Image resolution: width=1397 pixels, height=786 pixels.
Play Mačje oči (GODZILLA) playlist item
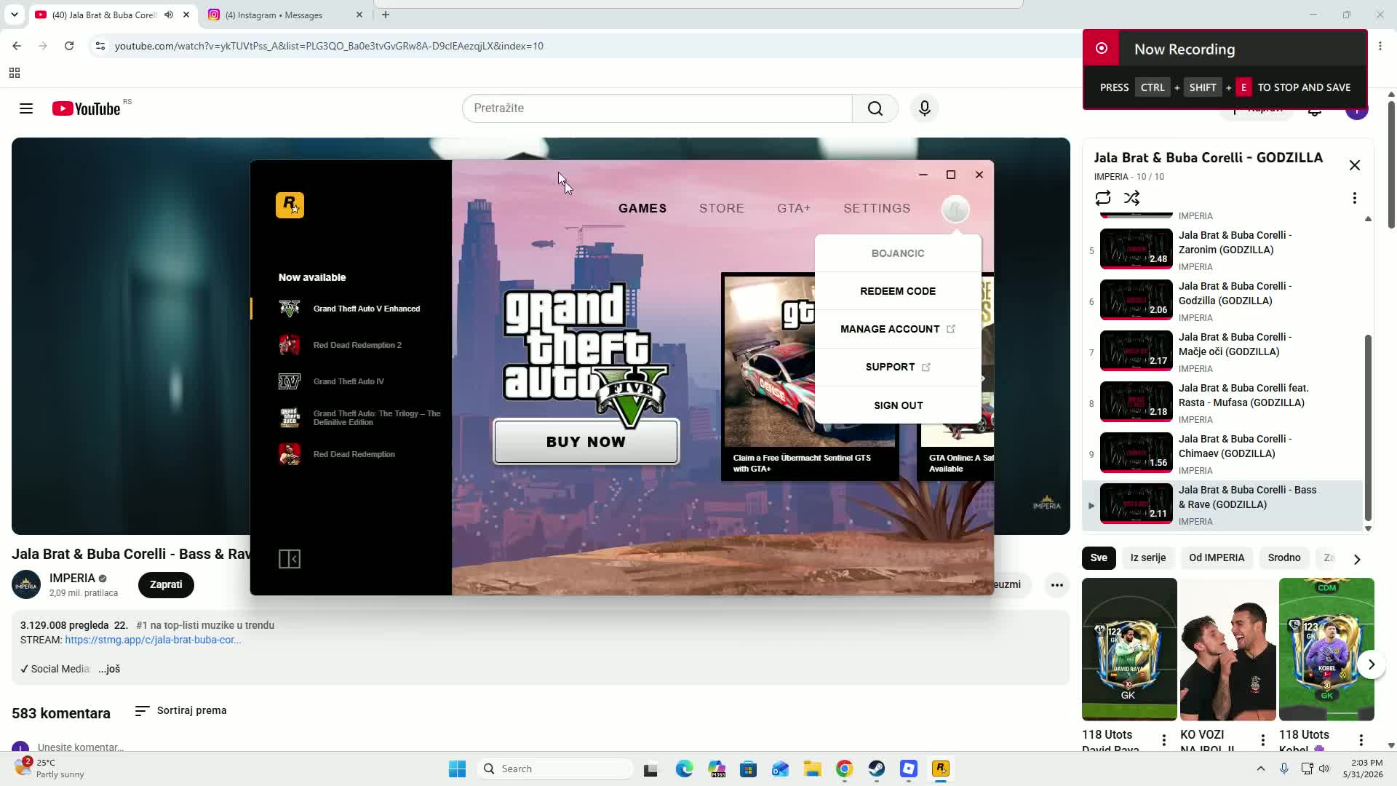(1222, 352)
